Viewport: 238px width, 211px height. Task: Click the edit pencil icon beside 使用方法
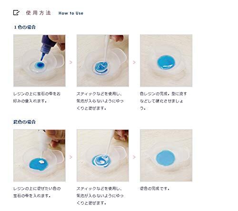(16, 12)
